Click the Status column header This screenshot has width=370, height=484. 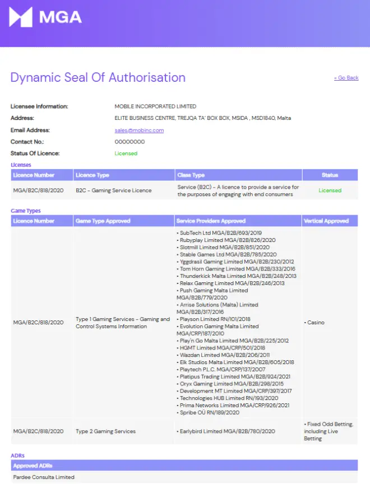(x=330, y=175)
